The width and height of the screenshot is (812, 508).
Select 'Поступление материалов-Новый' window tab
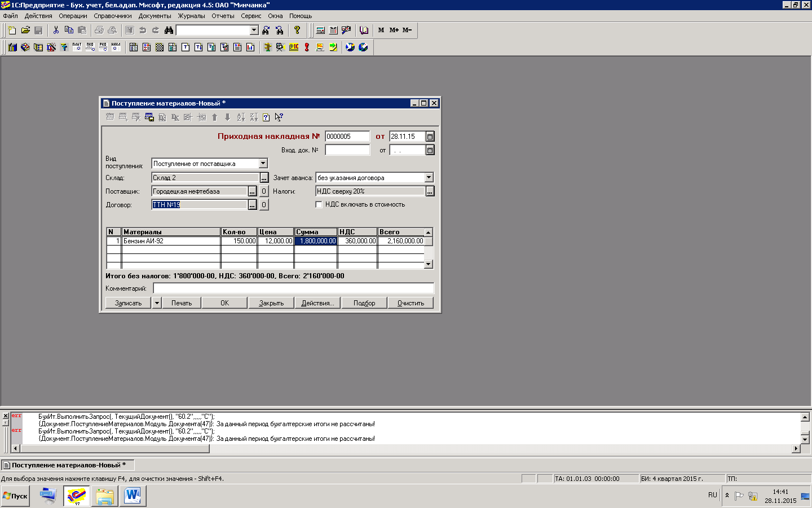(x=67, y=465)
